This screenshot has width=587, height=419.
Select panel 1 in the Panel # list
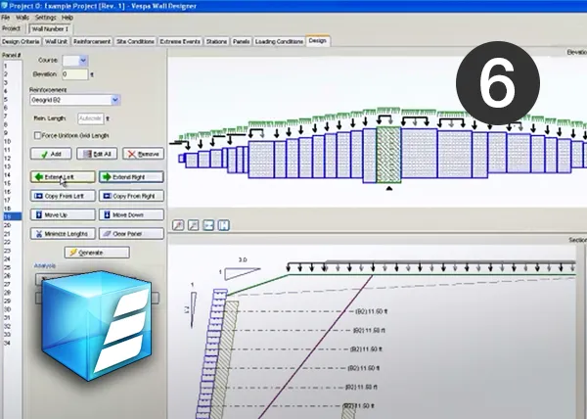[x=13, y=66]
